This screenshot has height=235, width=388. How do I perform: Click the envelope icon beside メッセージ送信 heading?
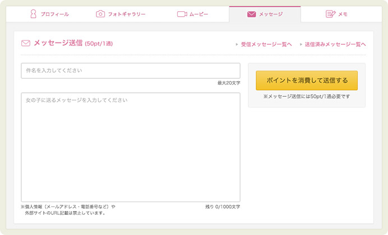[26, 43]
